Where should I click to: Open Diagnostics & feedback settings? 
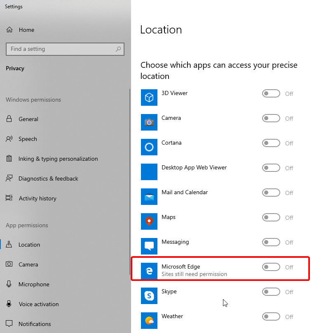65,178
